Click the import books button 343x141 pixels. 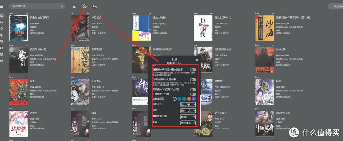click(336, 6)
